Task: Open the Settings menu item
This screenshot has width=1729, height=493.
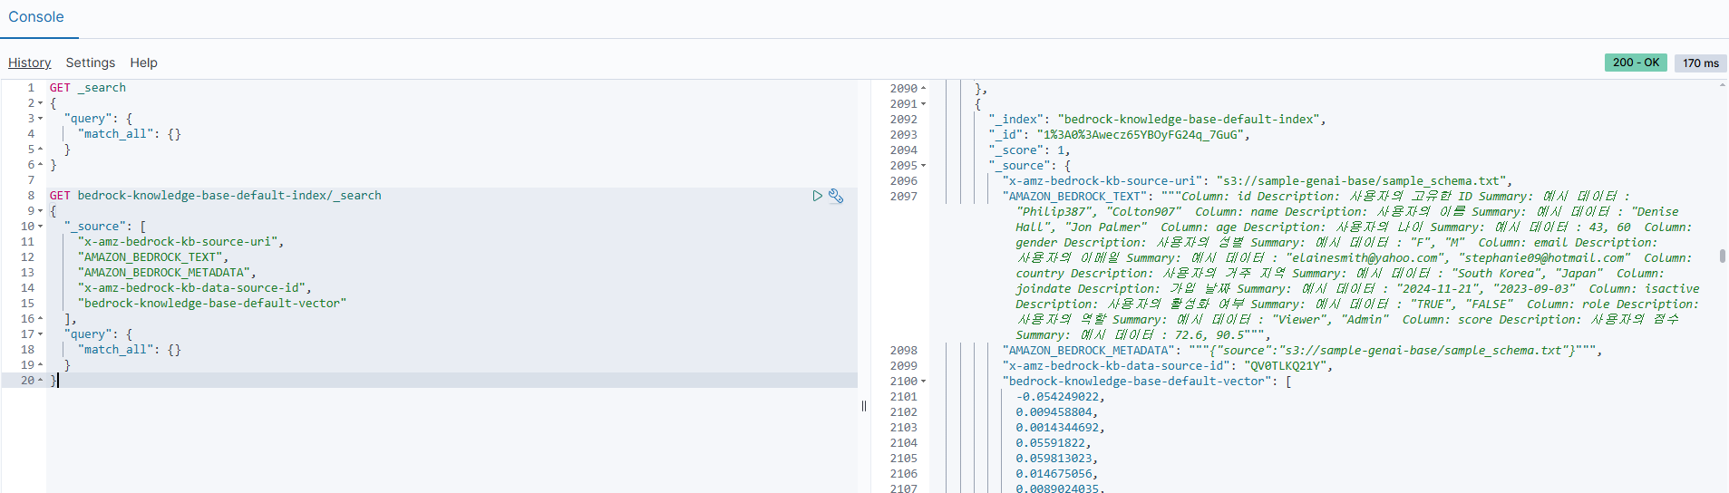Action: tap(91, 63)
